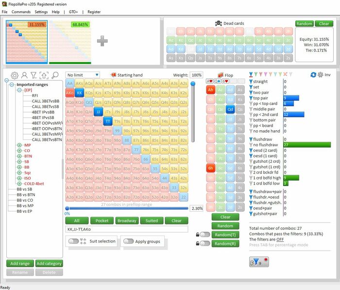Open the GTO+ menu item

[73, 12]
